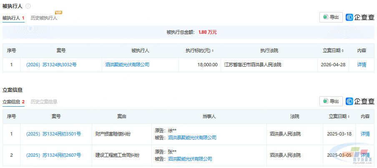Export the 被执行人 table via 导出 button

point(331,17)
